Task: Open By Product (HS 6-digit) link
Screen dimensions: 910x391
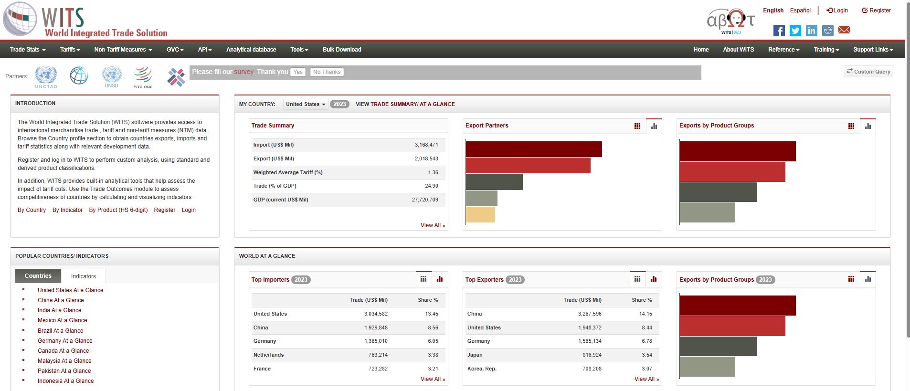Action: (118, 210)
